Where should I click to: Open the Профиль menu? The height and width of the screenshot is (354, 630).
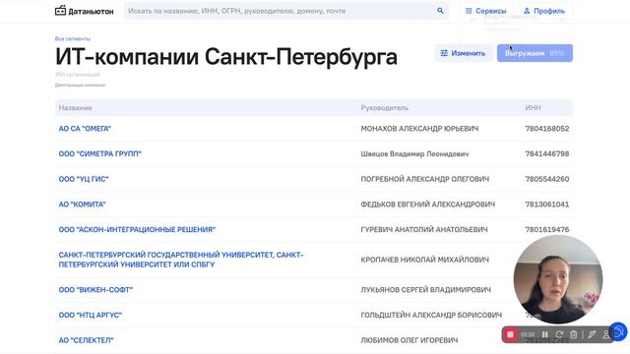pyautogui.click(x=544, y=11)
